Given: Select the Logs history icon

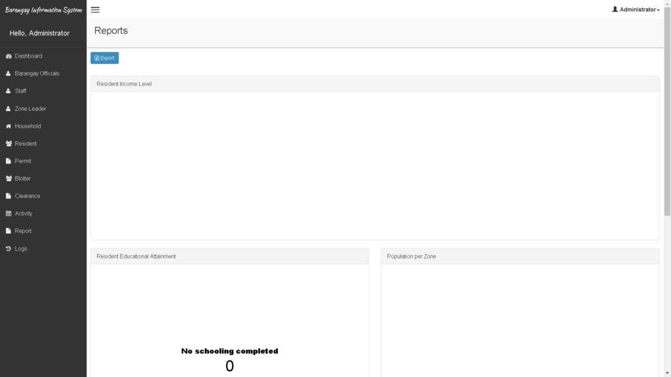Looking at the screenshot, I should (x=9, y=248).
